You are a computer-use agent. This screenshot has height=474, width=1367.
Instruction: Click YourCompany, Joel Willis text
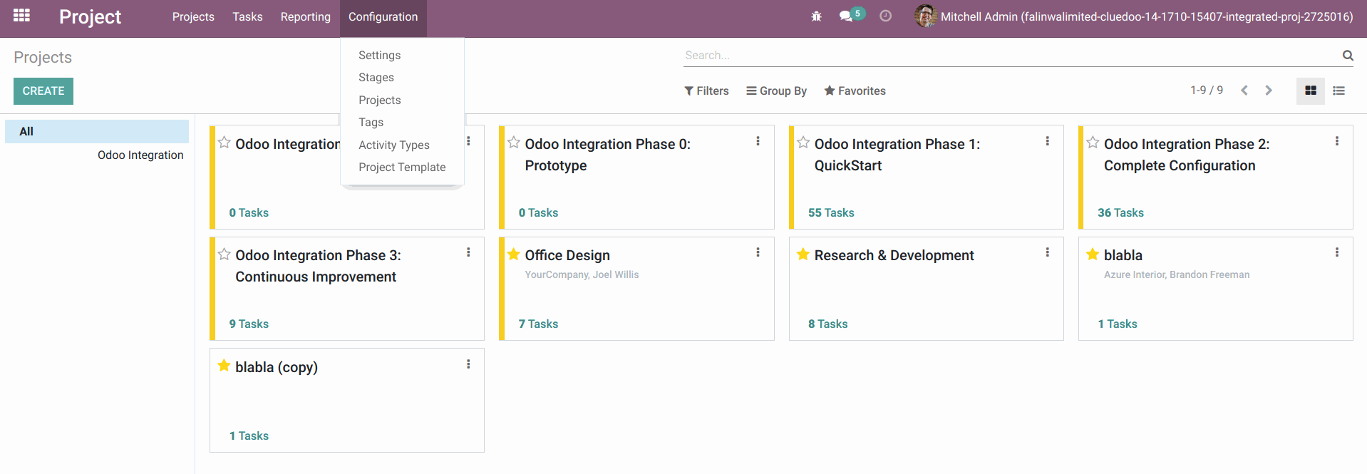pos(582,274)
